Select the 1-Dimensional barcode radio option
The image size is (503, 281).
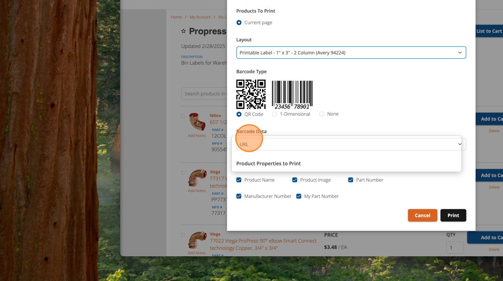[274, 114]
